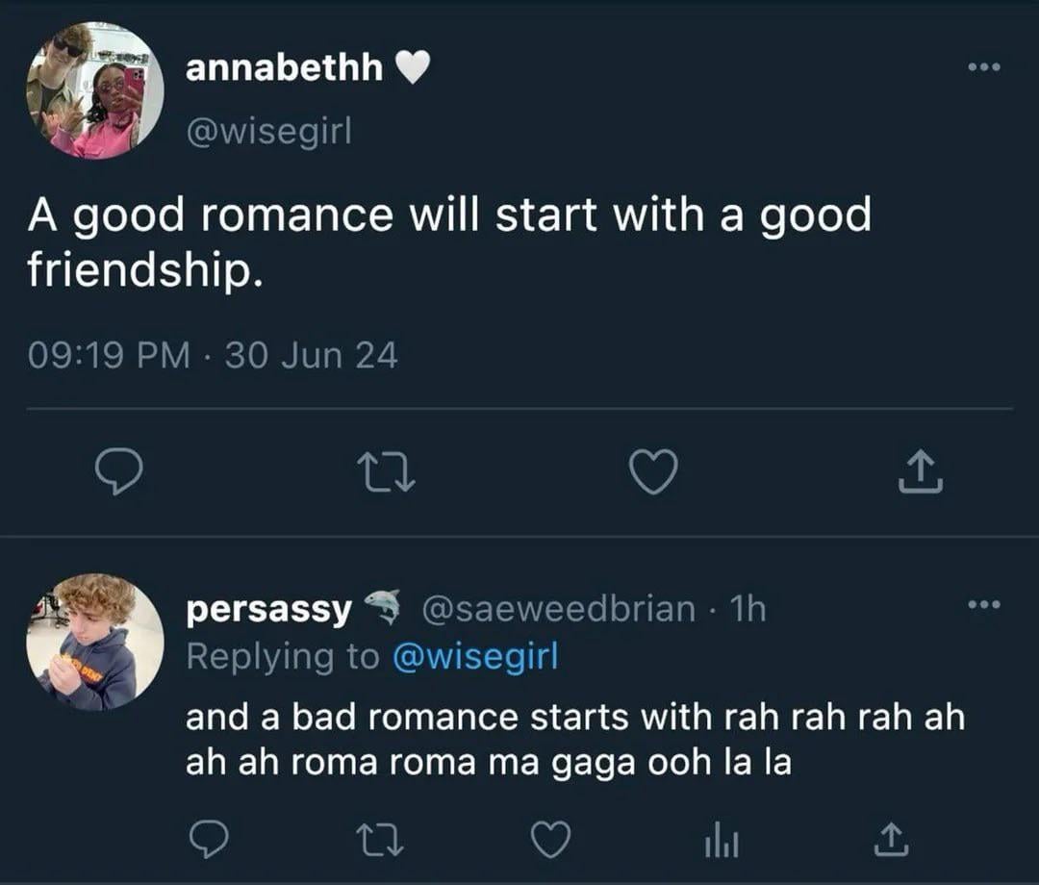Image resolution: width=1039 pixels, height=885 pixels.
Task: Open persassy's reply text about bad romance
Action: 574,740
